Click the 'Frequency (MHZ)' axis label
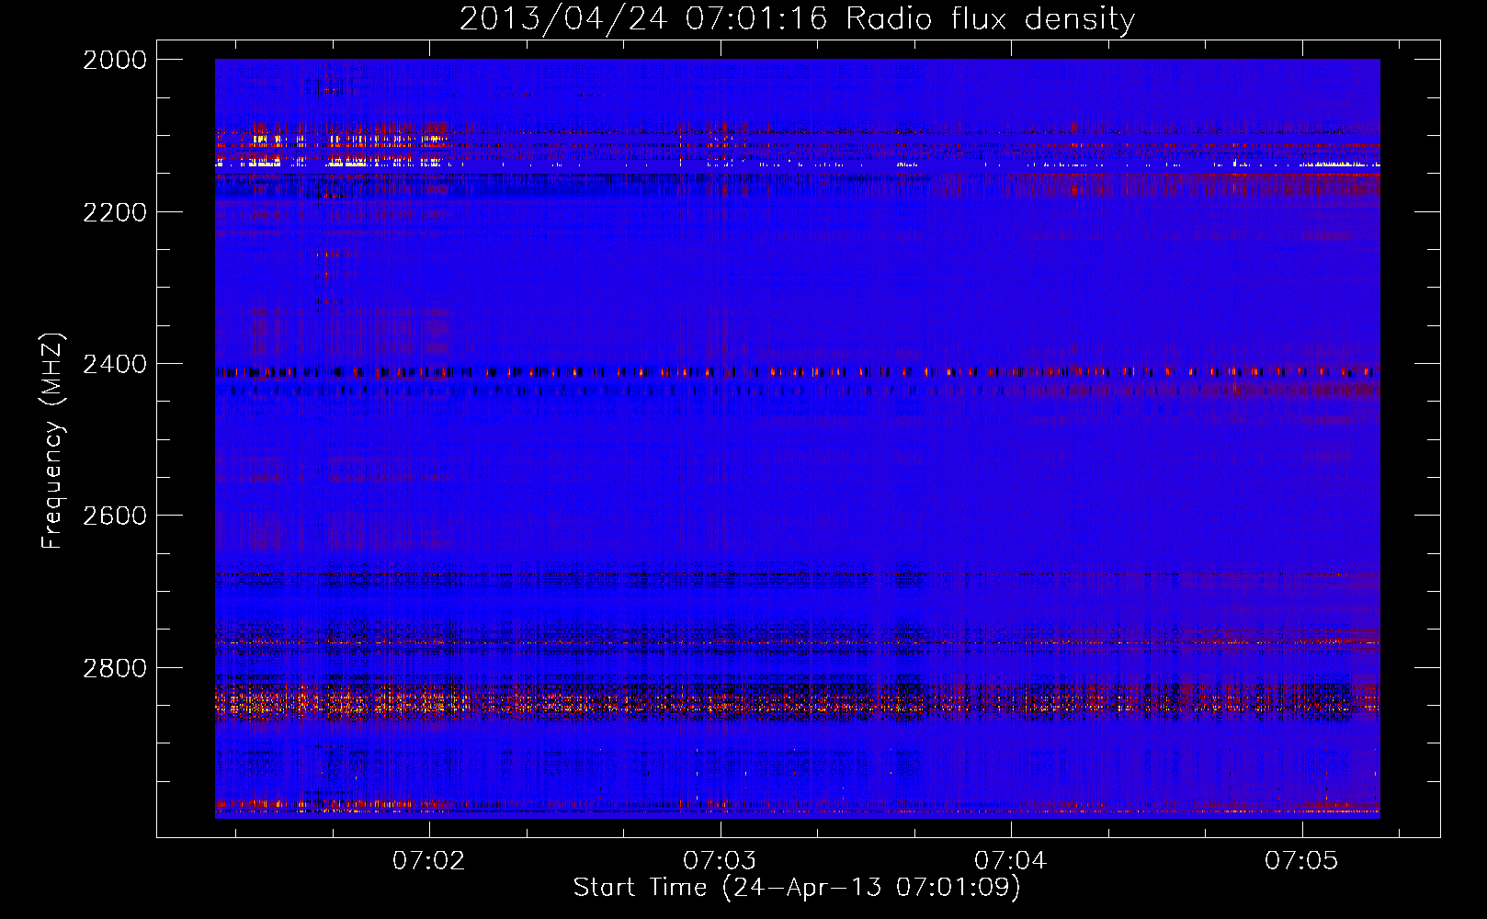This screenshot has height=919, width=1487. [52, 441]
